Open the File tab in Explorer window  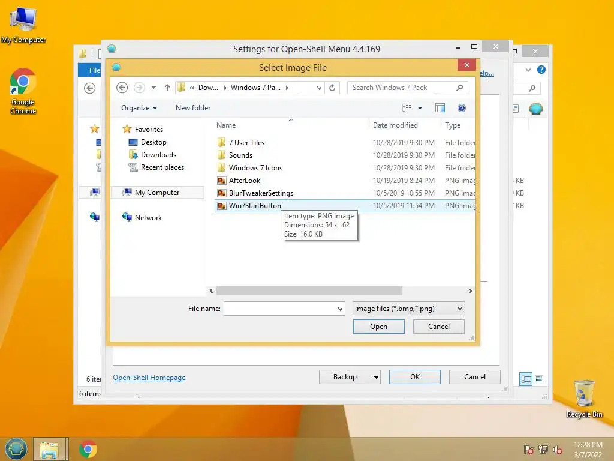pos(90,70)
